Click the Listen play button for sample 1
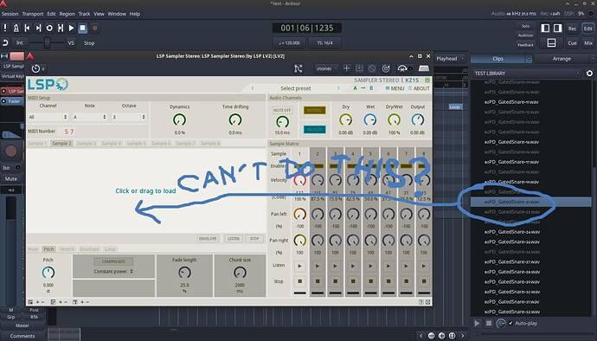597x341 pixels. point(299,266)
